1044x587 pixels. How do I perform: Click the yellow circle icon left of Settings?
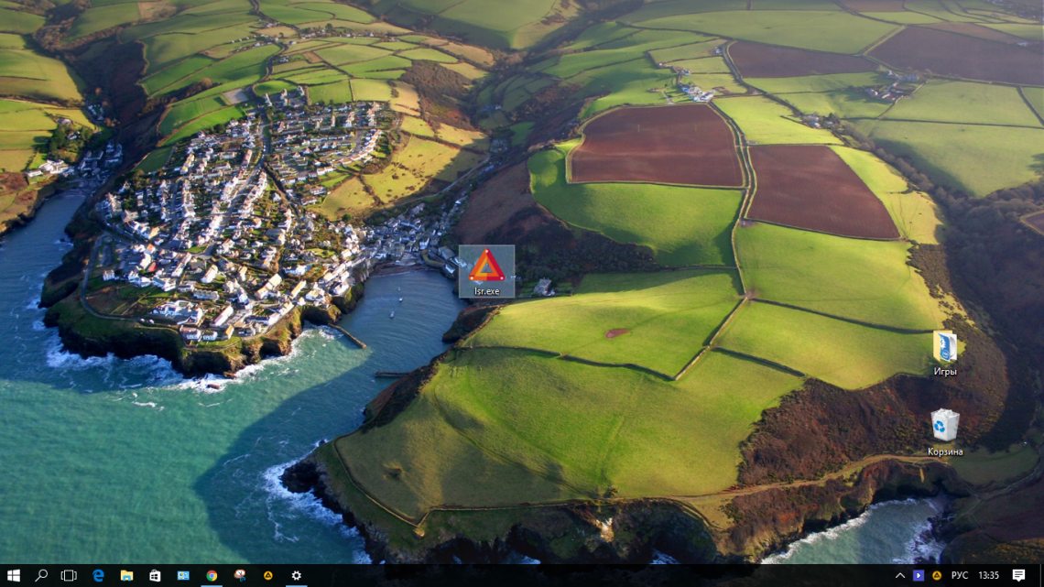coord(268,576)
